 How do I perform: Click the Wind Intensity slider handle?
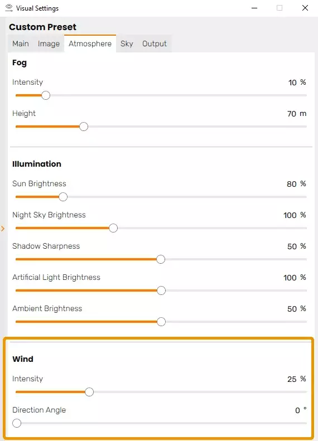tap(89, 392)
